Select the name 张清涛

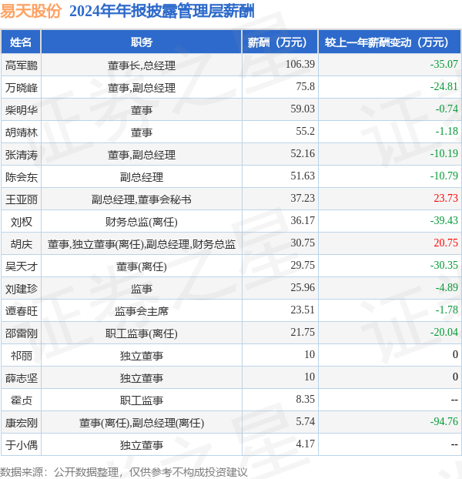click(x=22, y=155)
